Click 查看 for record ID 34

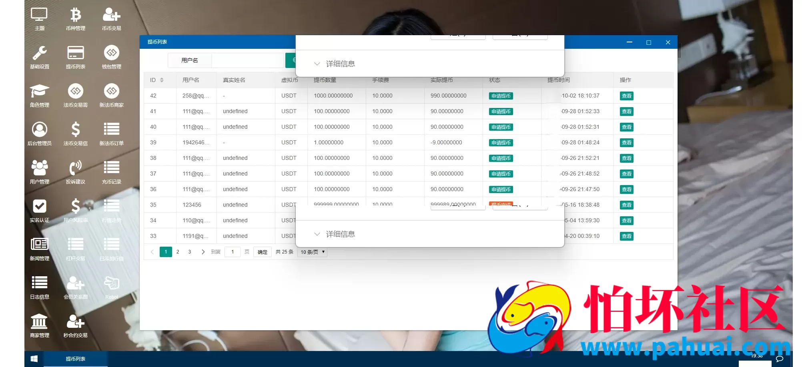click(x=627, y=221)
